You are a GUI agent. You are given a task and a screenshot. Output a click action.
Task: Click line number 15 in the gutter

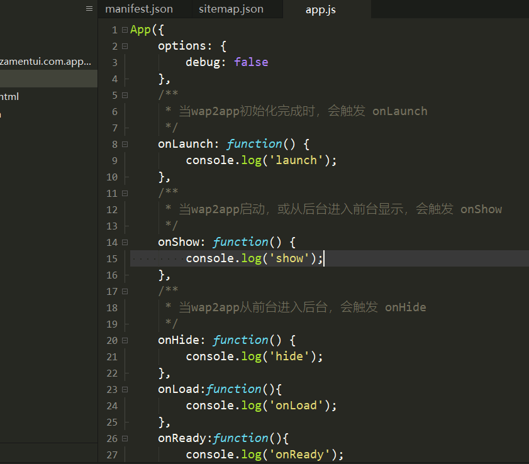coord(112,259)
